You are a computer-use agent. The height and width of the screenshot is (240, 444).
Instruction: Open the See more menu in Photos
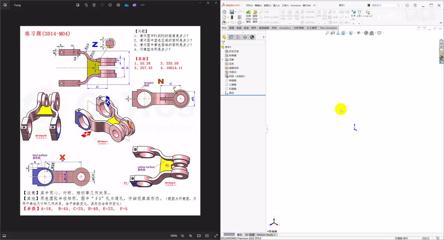pos(143,5)
